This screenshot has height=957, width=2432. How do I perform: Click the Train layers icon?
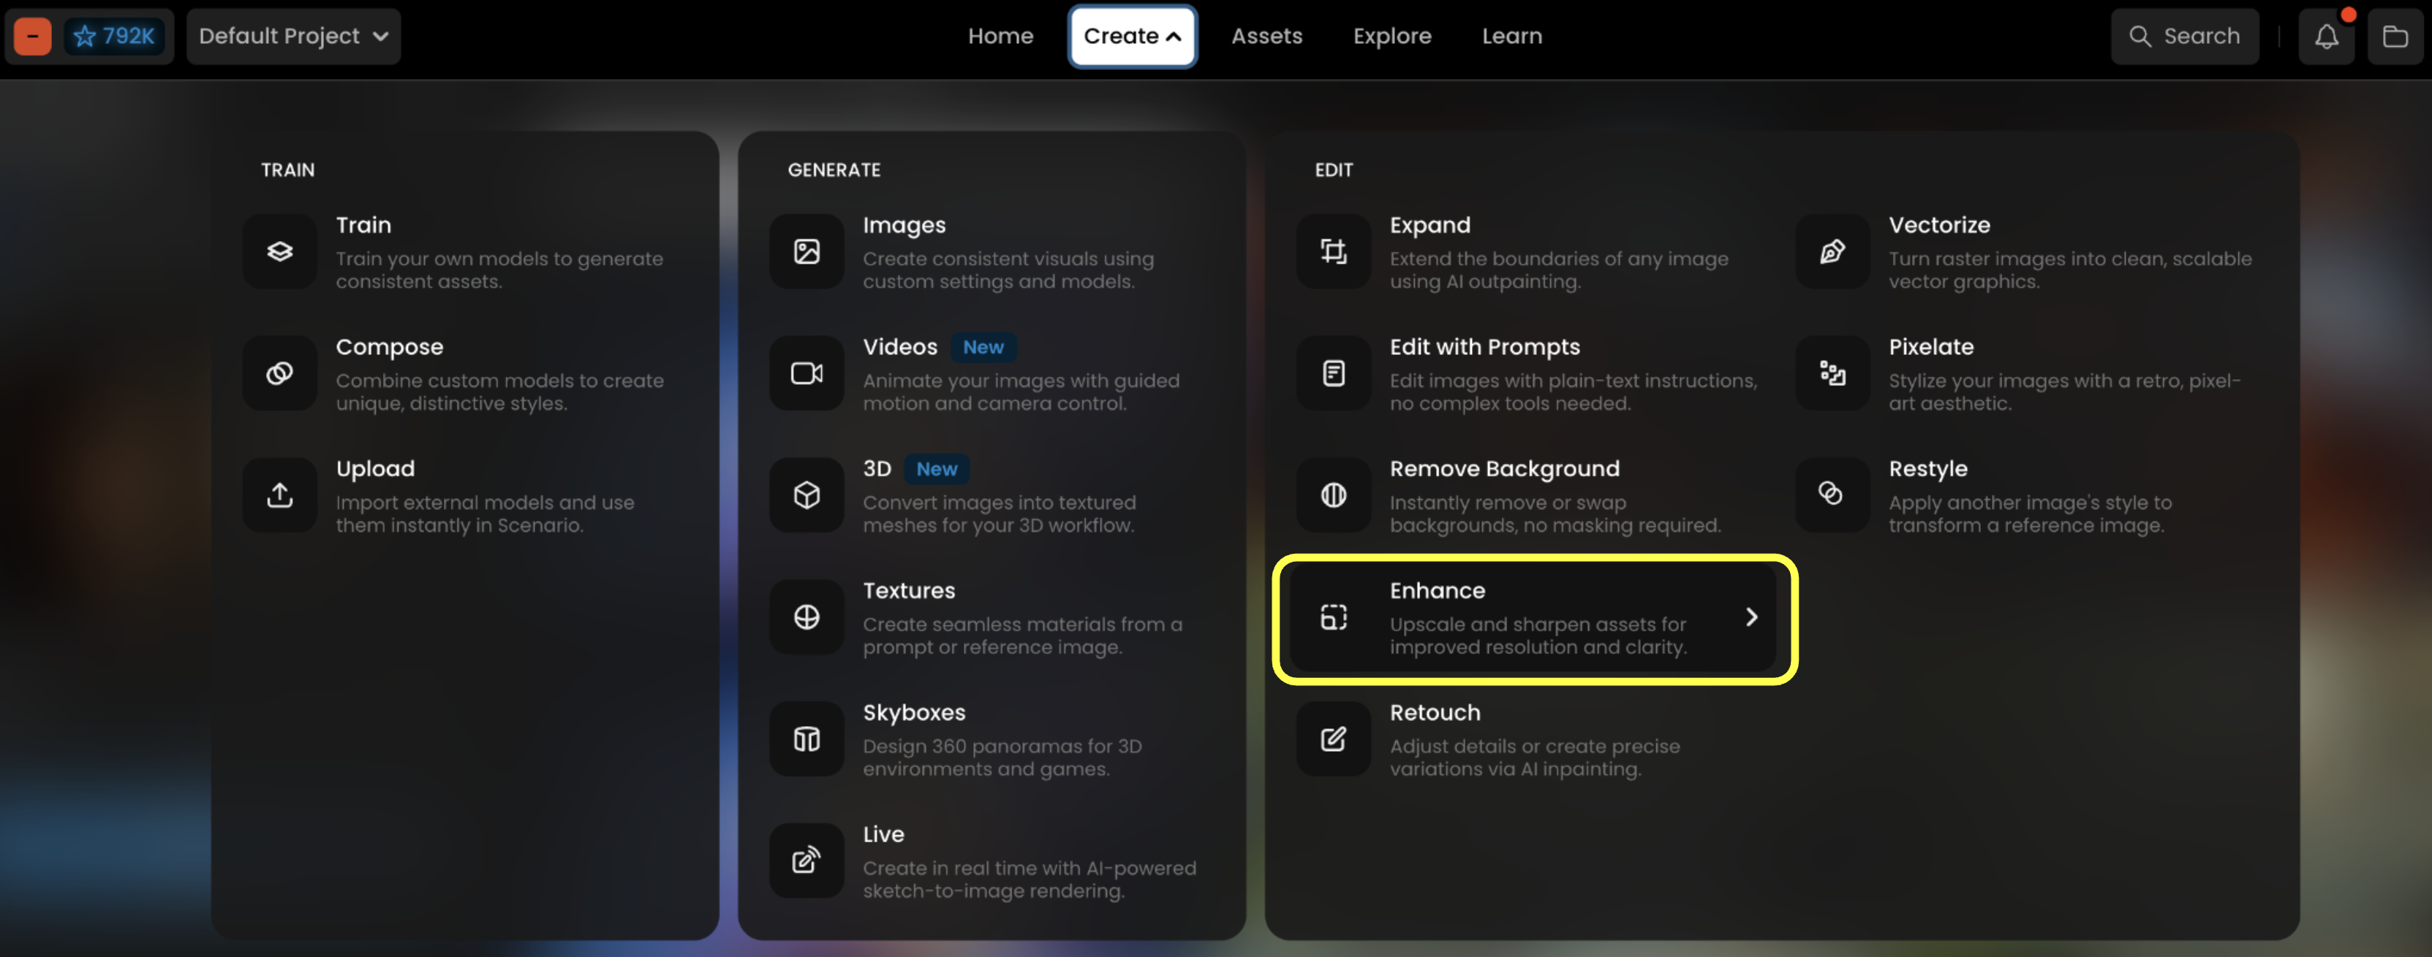(279, 251)
